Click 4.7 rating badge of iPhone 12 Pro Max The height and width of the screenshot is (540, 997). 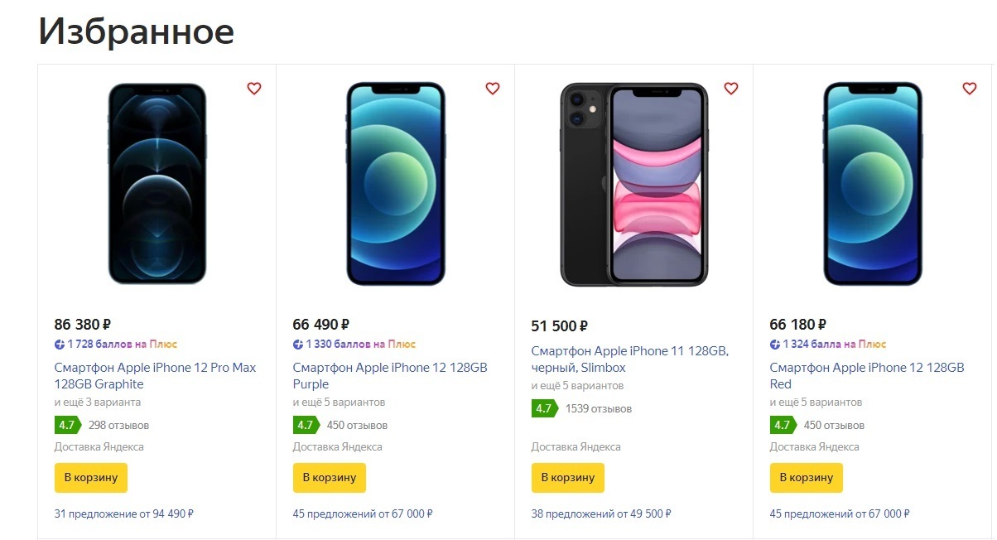[x=67, y=426]
